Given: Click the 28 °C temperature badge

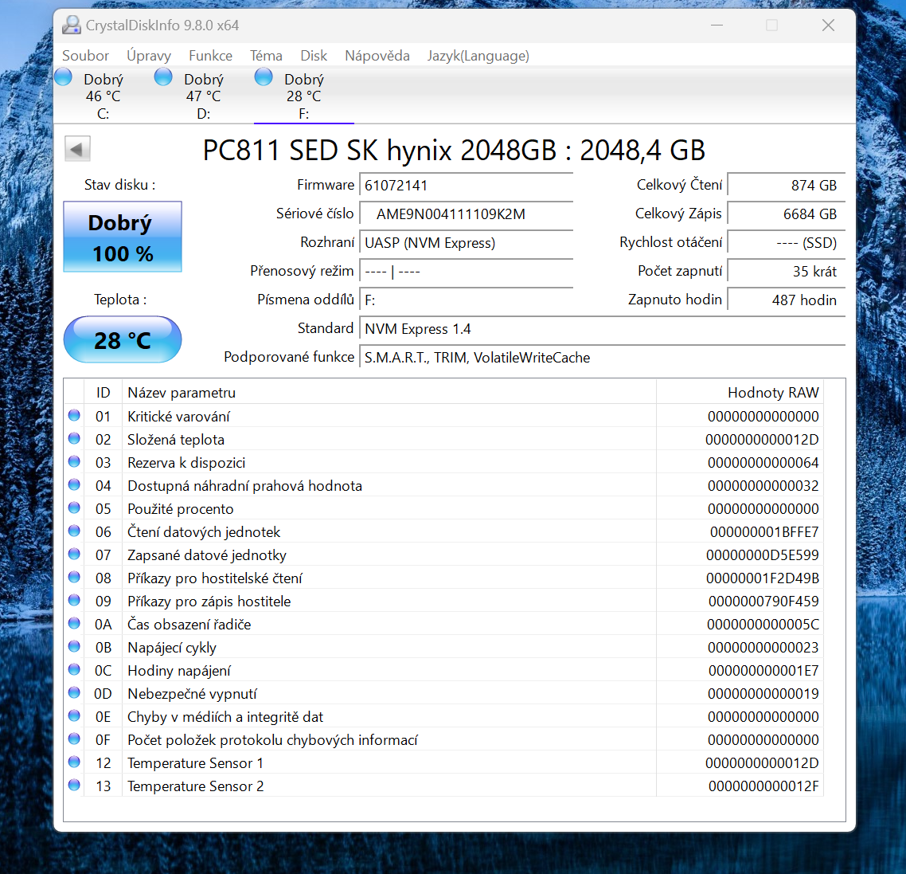Looking at the screenshot, I should coord(122,339).
